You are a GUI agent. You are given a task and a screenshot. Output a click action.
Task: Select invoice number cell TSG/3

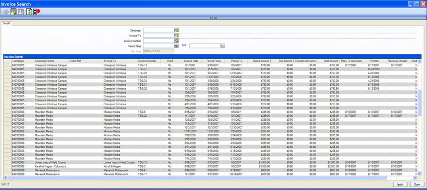148,166
